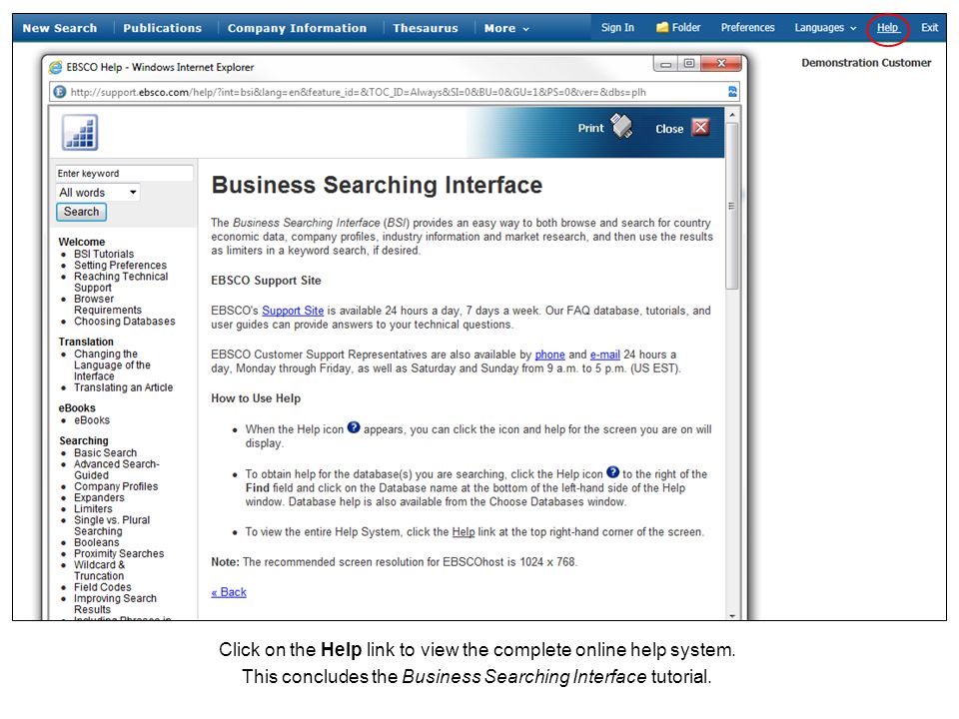The height and width of the screenshot is (719, 959).
Task: Click the phone hyperlink
Action: [x=549, y=355]
